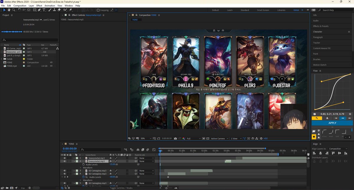Click the flowchart icon next to 02 Cama...mp3
Viewport: 354px width, 190px height.
58,48
